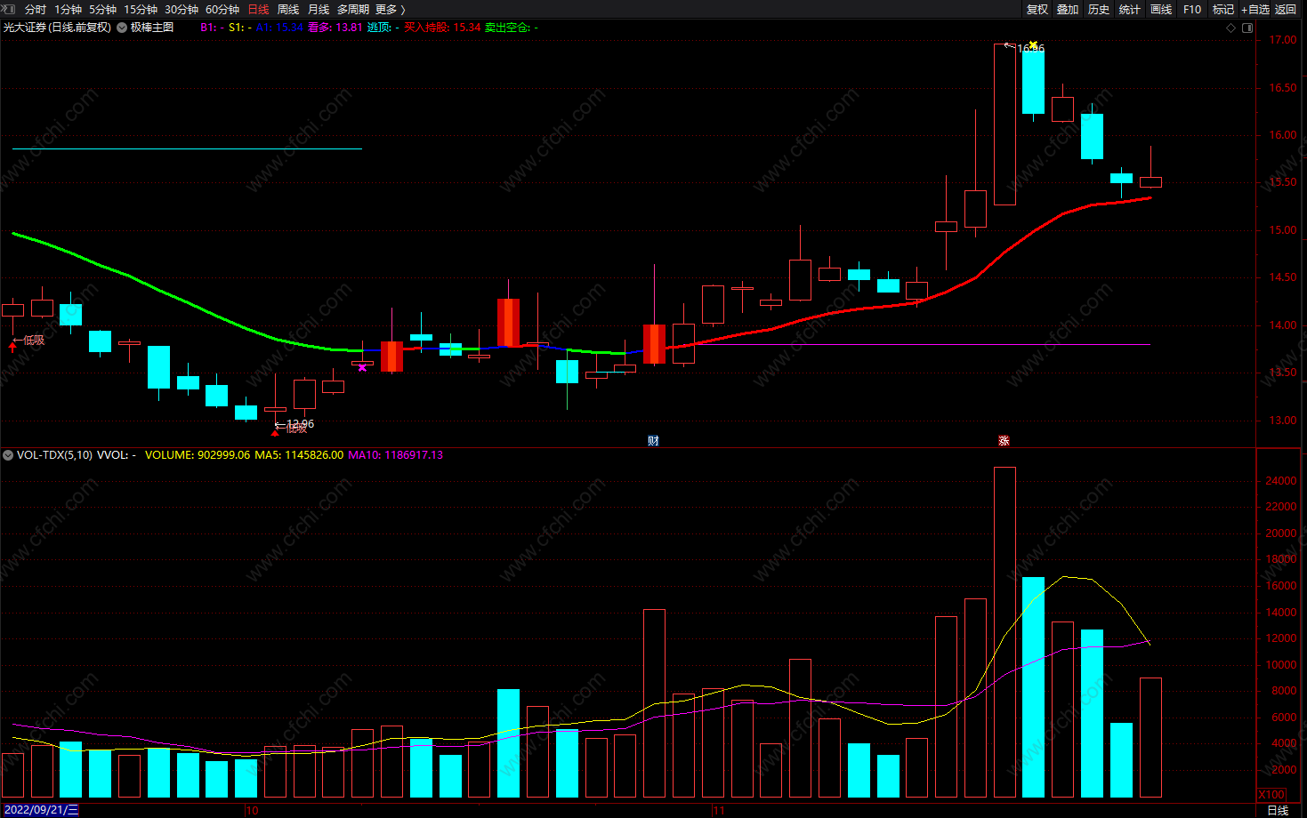The image size is (1307, 818).
Task: Click the magenta X marker near October start
Action: click(362, 367)
